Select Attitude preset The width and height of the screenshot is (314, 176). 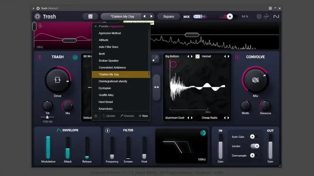pos(121,40)
